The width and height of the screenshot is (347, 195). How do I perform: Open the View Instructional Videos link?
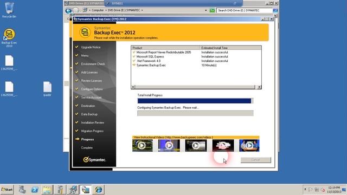pyautogui.click(x=173, y=137)
